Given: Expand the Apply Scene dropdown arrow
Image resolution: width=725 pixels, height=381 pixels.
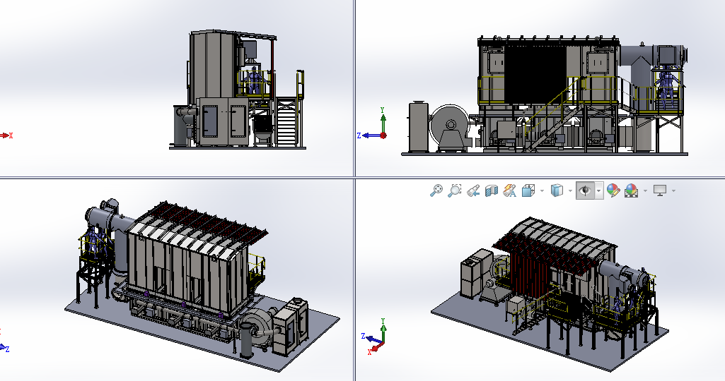Looking at the screenshot, I should 645,190.
